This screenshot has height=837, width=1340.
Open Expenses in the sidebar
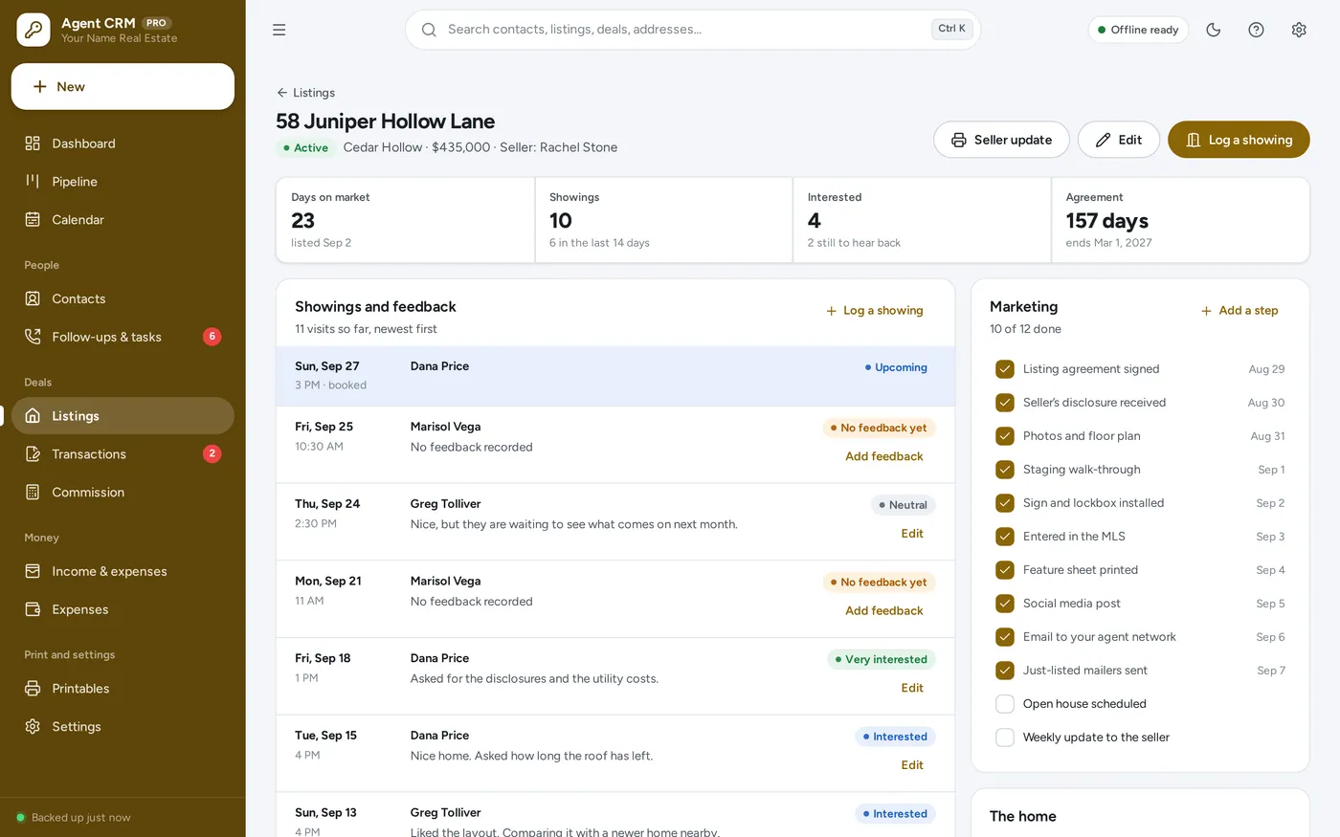pos(123,609)
